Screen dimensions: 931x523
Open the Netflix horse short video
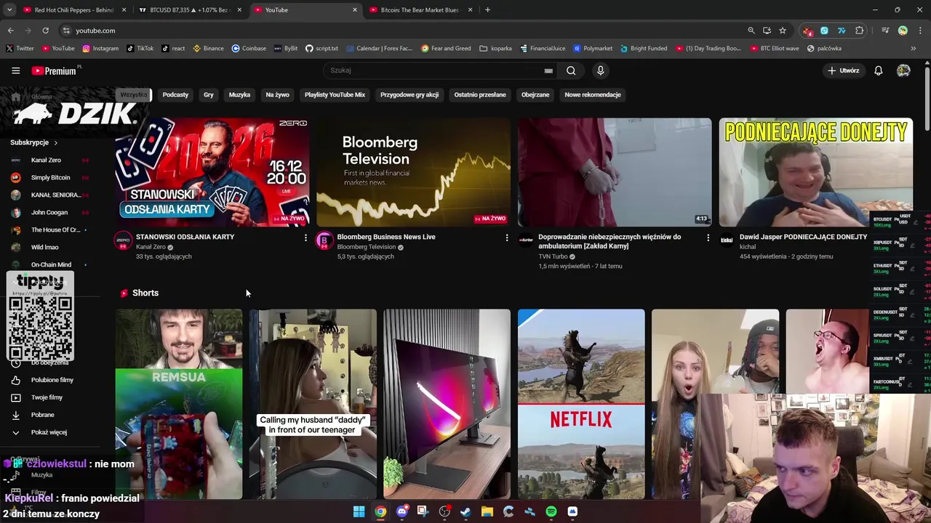coord(581,404)
